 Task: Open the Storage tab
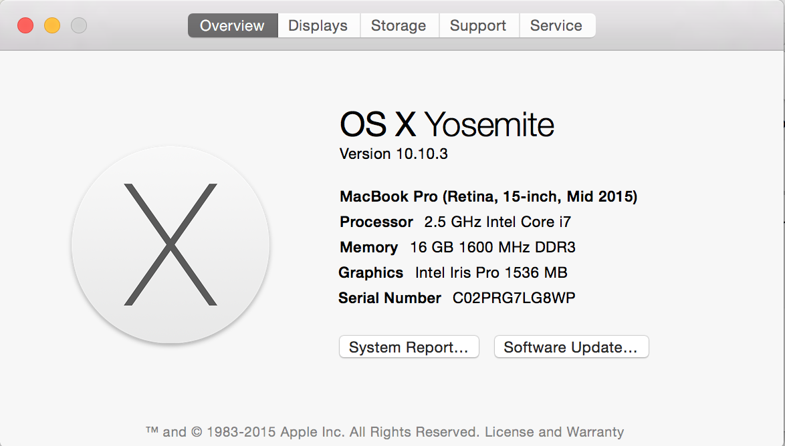tap(399, 26)
